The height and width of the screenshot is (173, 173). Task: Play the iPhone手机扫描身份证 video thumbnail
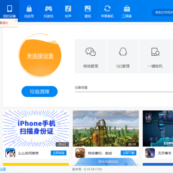pos(36,128)
